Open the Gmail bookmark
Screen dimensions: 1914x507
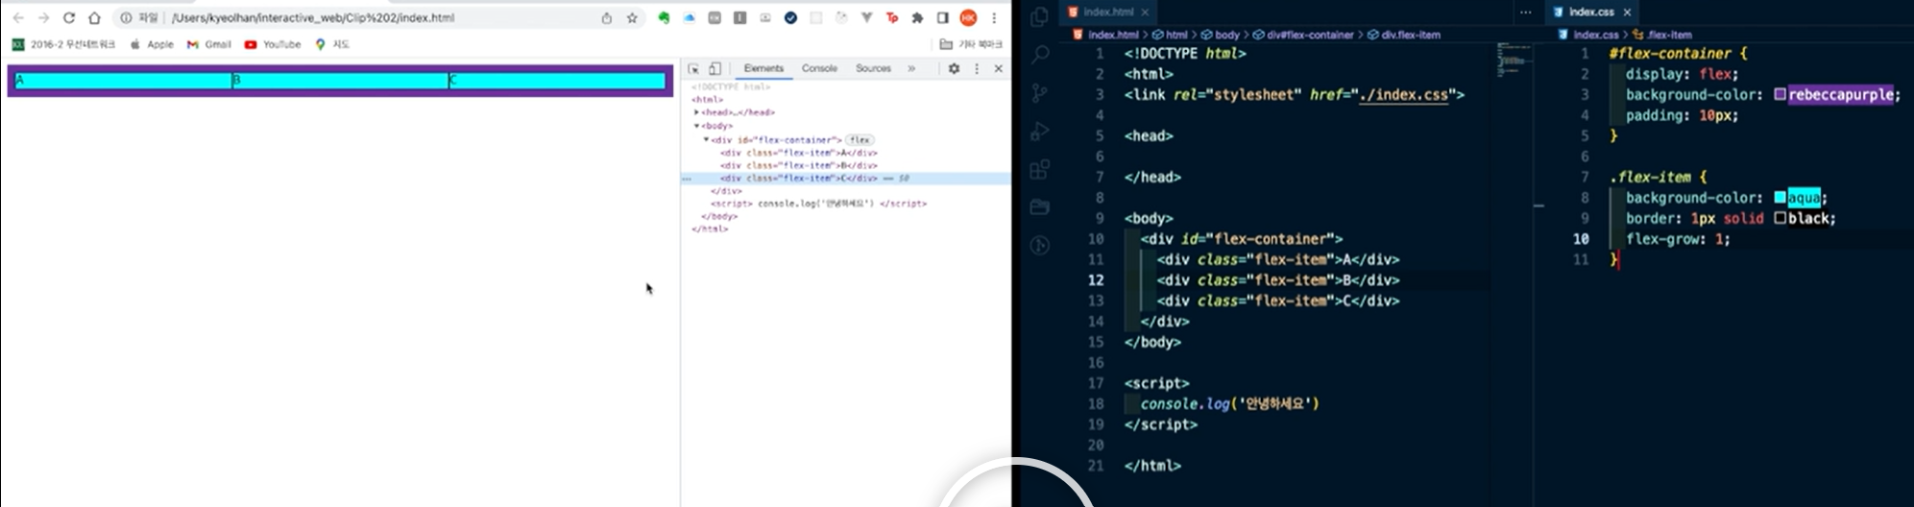208,44
